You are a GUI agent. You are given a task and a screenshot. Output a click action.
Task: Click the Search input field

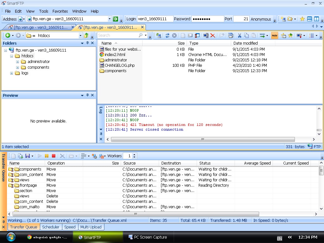117,35
